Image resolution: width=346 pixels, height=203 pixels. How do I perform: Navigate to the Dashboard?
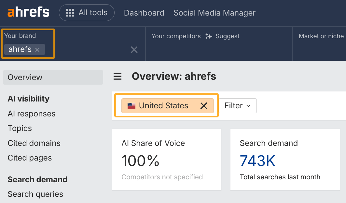click(144, 13)
